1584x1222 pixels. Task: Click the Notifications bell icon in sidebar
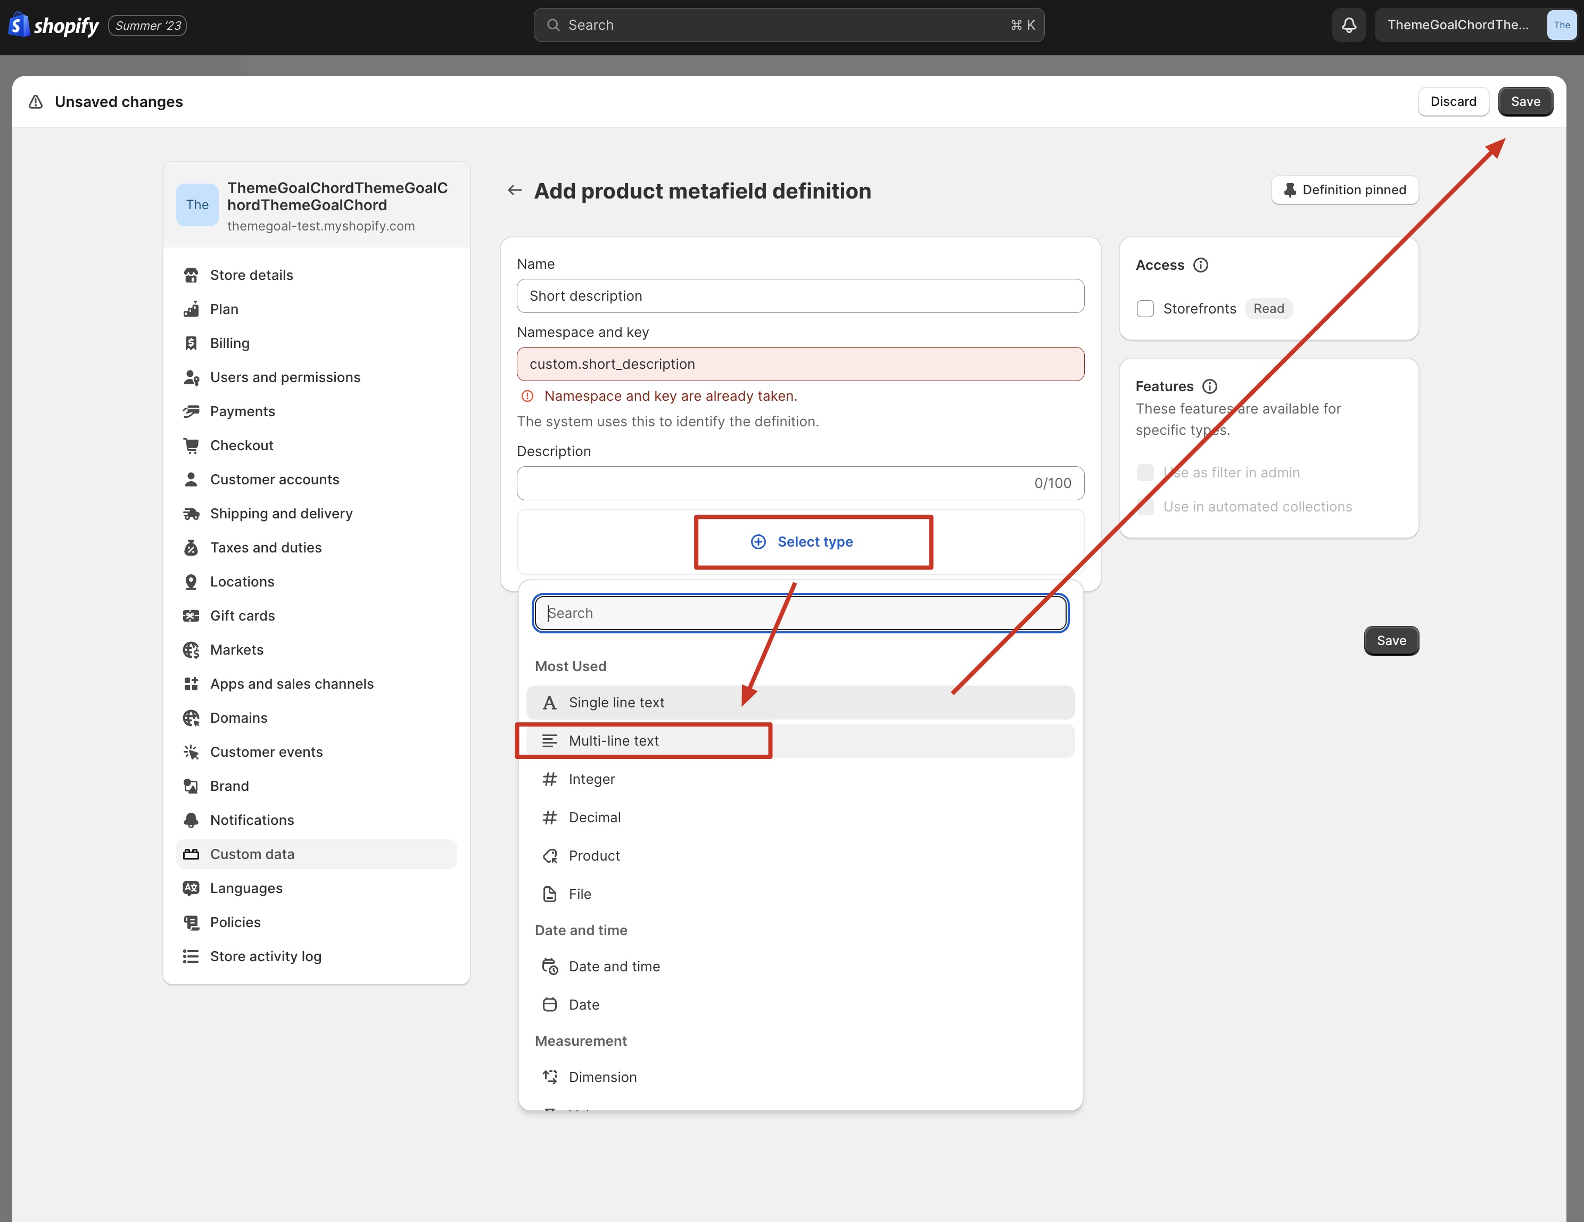[192, 821]
